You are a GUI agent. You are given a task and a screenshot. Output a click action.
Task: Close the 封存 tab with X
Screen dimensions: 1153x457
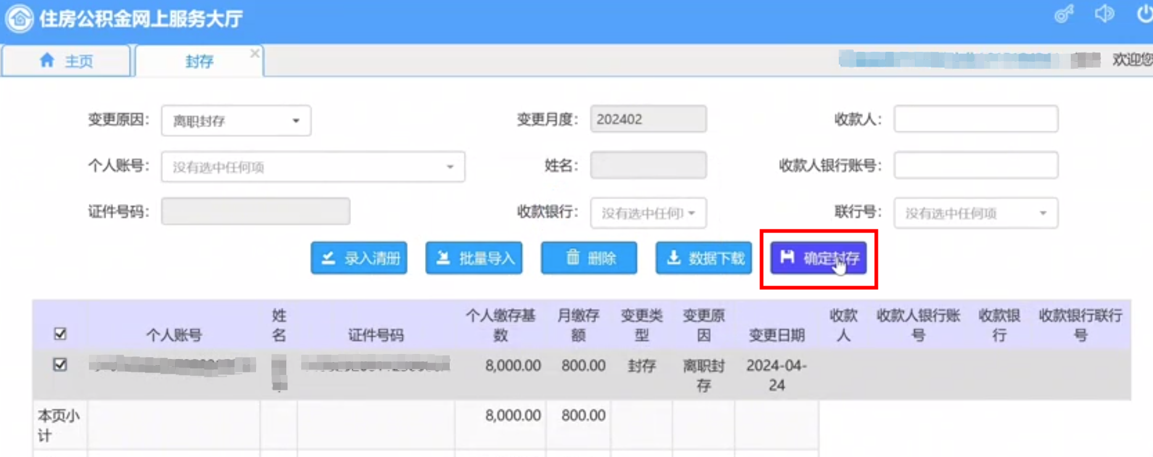point(254,54)
